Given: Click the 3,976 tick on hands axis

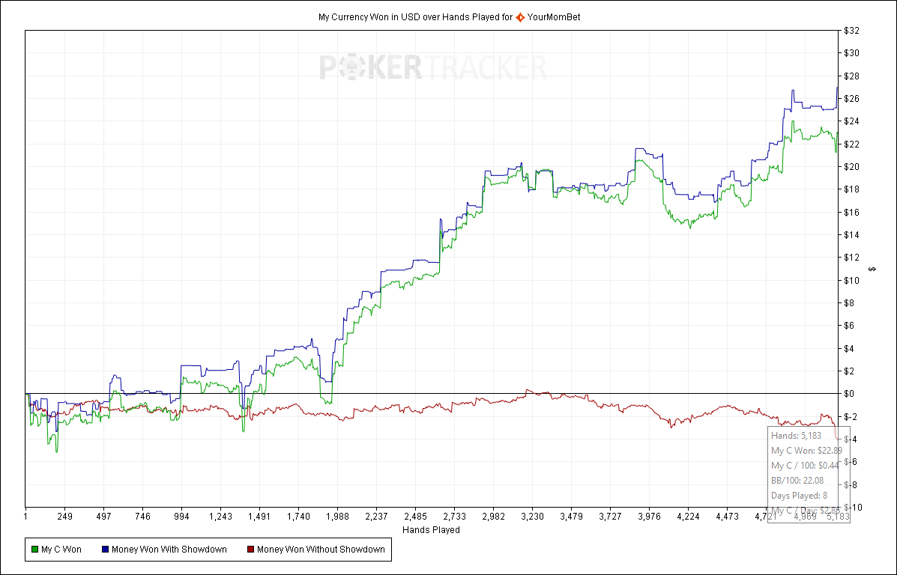Looking at the screenshot, I should click(x=649, y=517).
